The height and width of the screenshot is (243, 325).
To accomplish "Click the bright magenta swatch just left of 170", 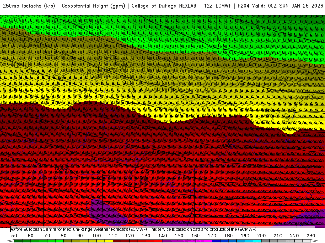I will 208,241.
